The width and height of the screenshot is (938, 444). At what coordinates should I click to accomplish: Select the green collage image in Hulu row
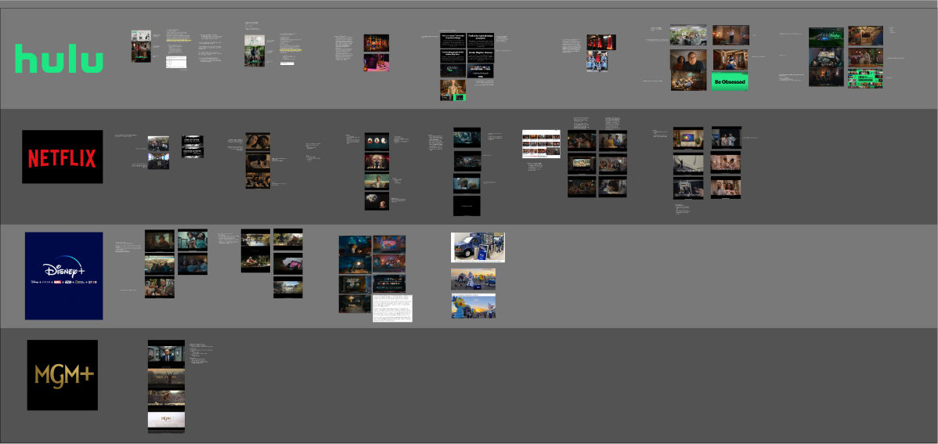click(x=865, y=78)
